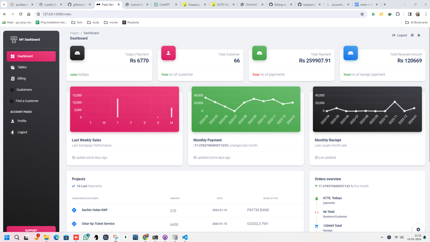Image resolution: width=430 pixels, height=242 pixels.
Task: Open the tab search dropdown arrow
Action: 3,4
